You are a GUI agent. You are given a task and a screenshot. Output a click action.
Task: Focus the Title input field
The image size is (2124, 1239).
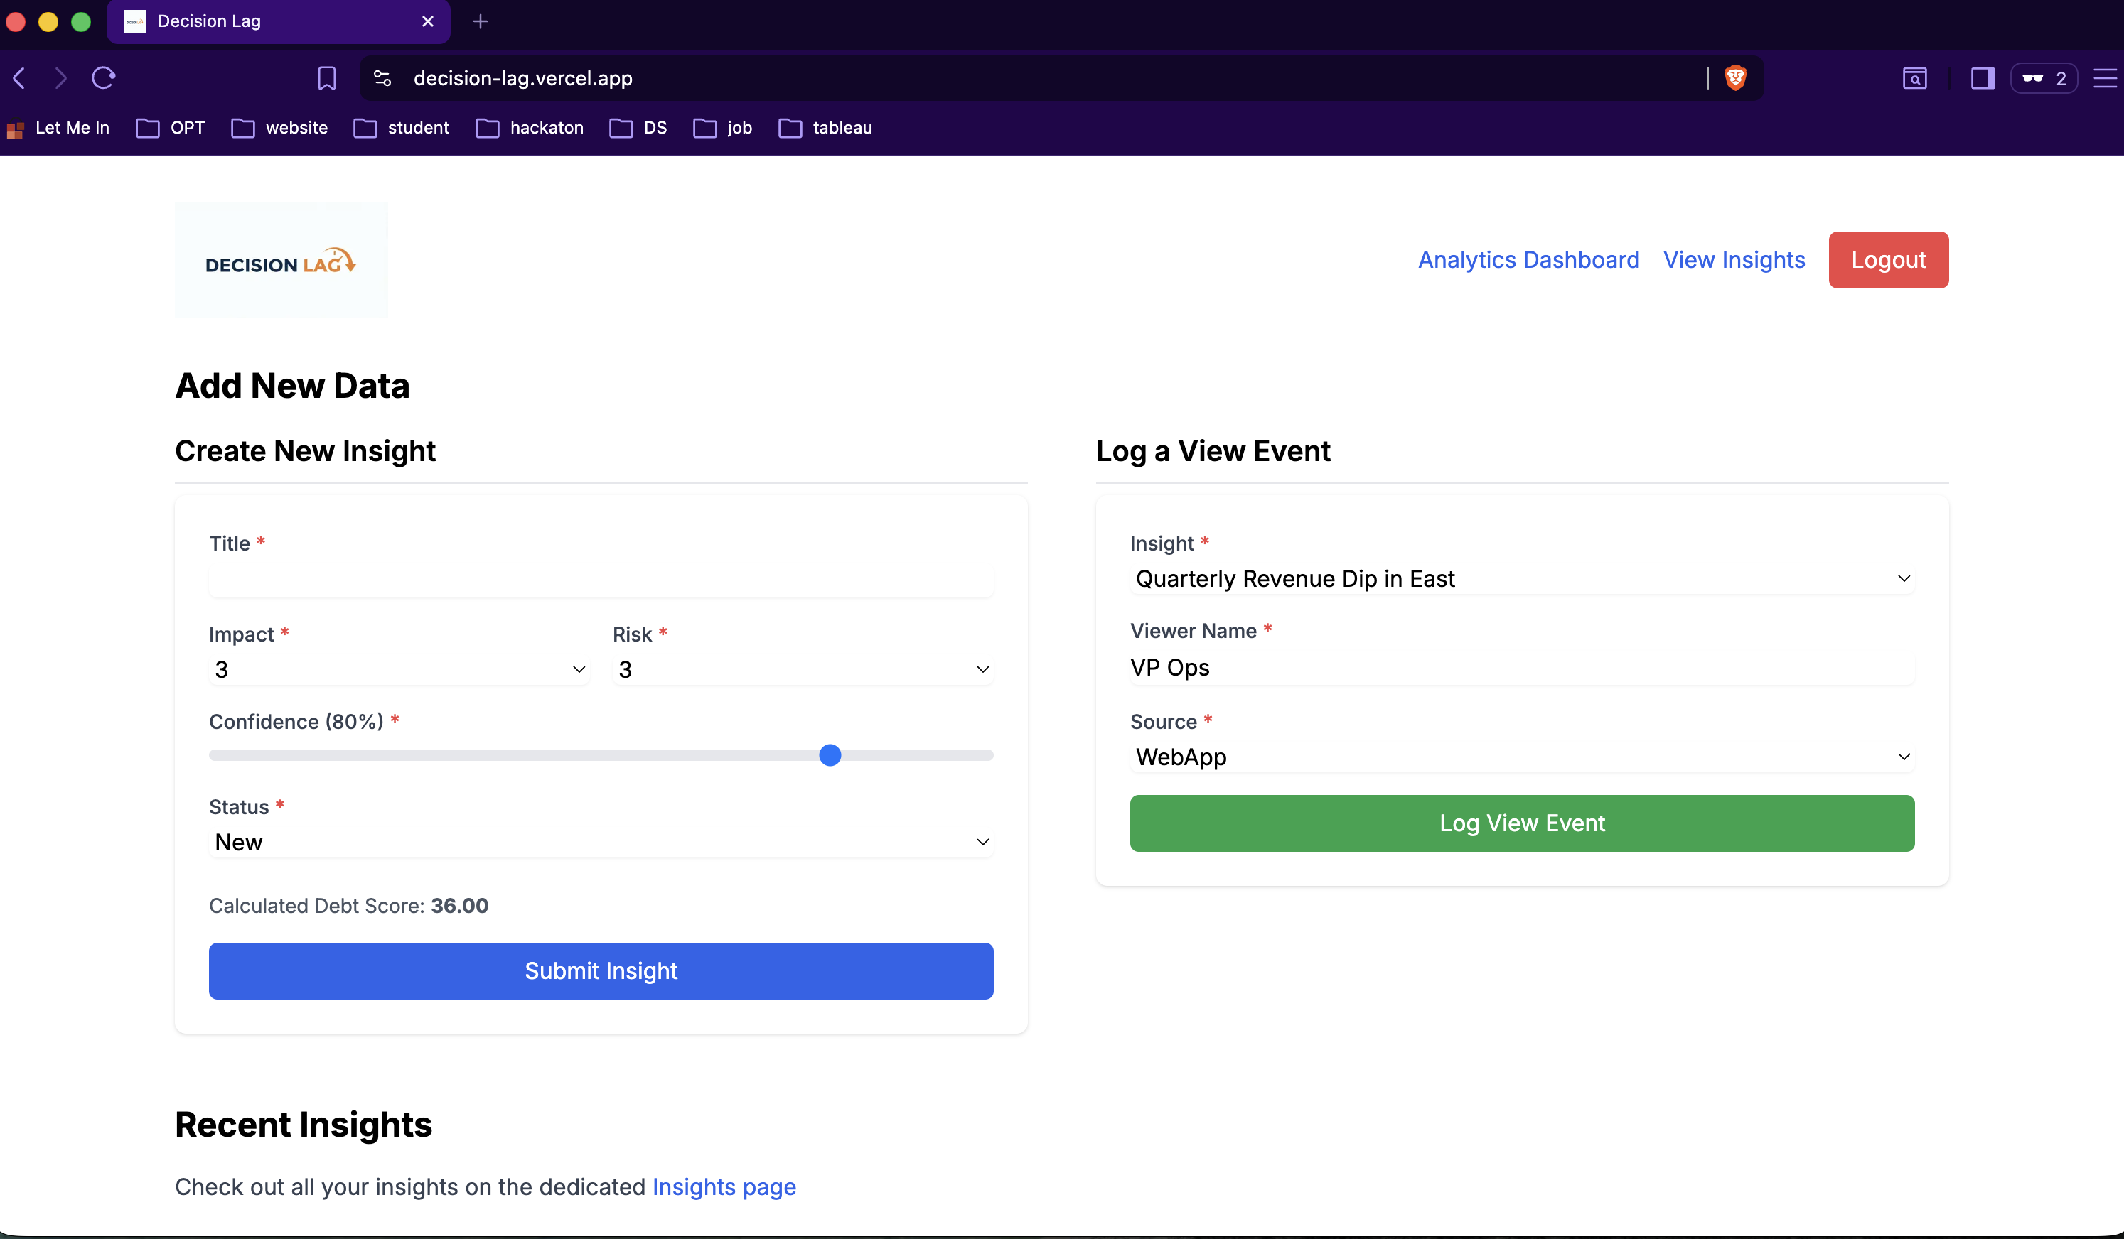tap(601, 580)
